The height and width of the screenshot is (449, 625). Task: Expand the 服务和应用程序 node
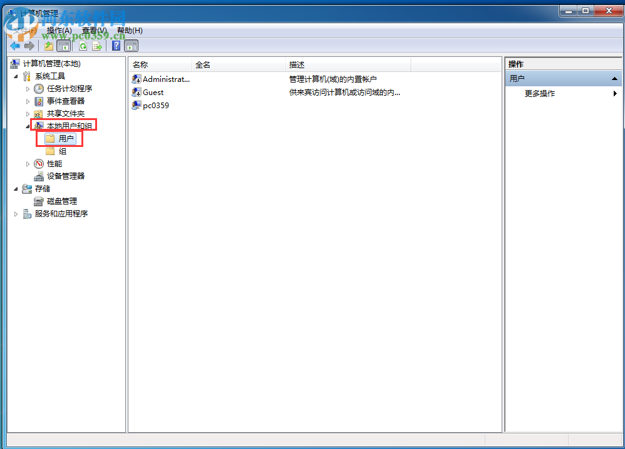click(x=16, y=214)
